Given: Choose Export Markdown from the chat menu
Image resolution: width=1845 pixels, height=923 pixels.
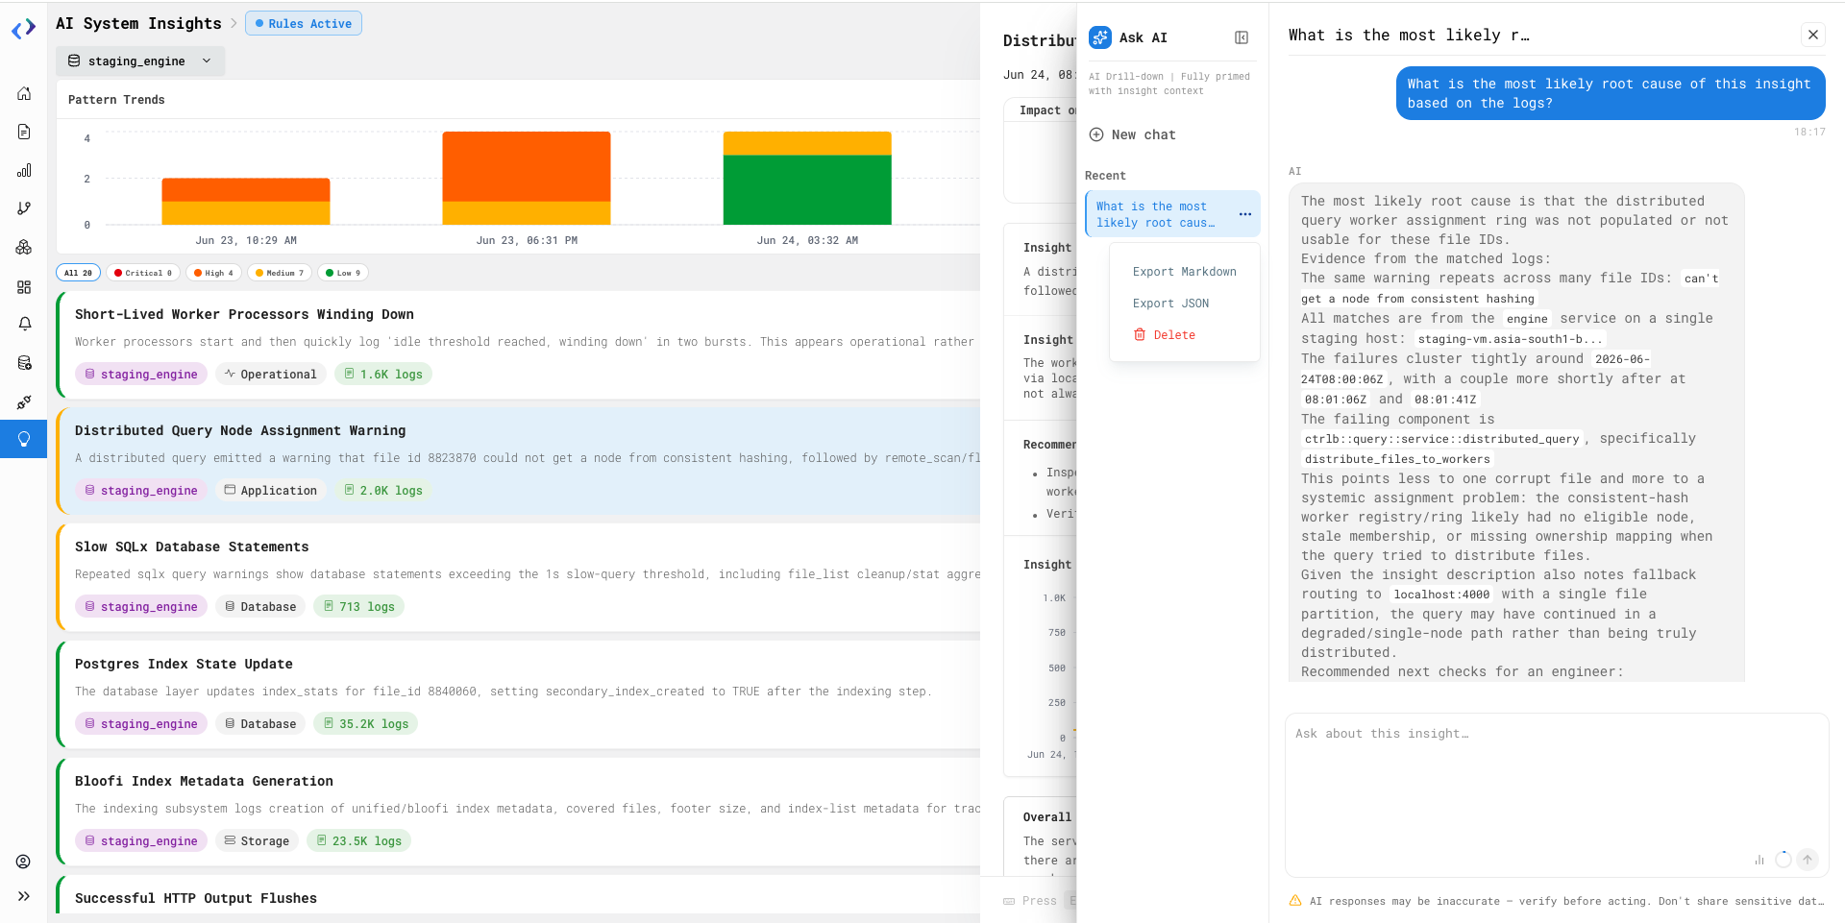Looking at the screenshot, I should 1185,272.
